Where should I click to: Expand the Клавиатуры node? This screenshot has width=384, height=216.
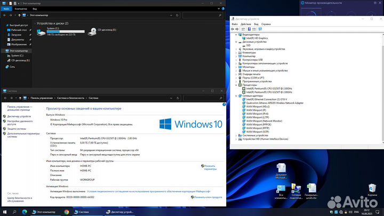tap(236, 53)
